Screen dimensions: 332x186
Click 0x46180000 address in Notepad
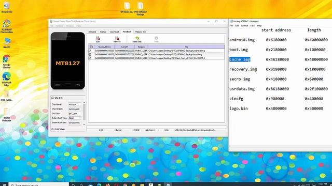pos(278,59)
